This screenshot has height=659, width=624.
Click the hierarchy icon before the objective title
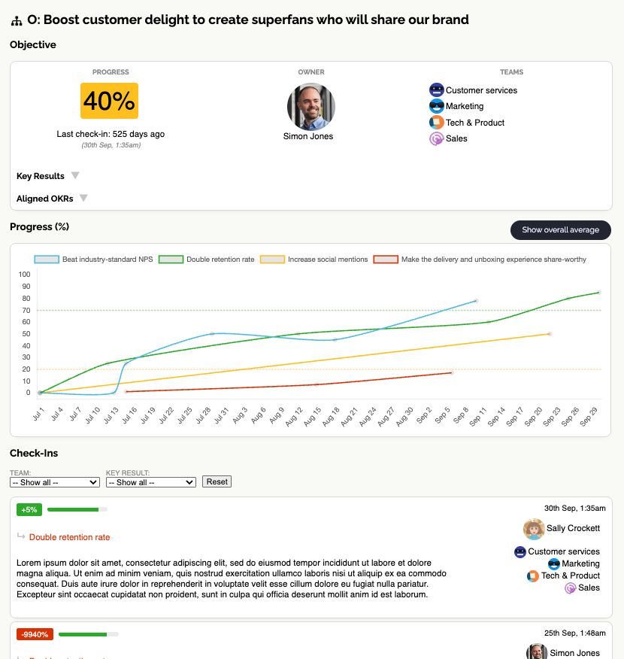[x=17, y=20]
